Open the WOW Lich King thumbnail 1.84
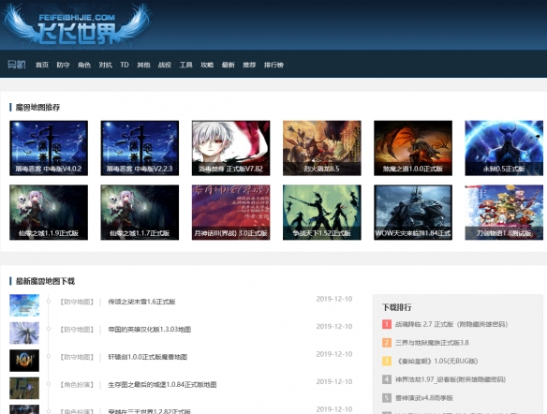Image resolution: width=547 pixels, height=414 pixels. coord(413,213)
